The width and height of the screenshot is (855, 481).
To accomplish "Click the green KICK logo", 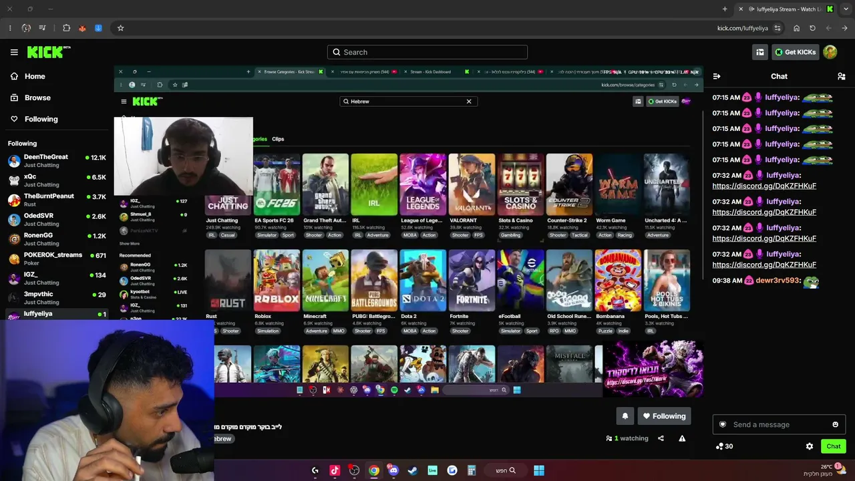I will tap(49, 52).
